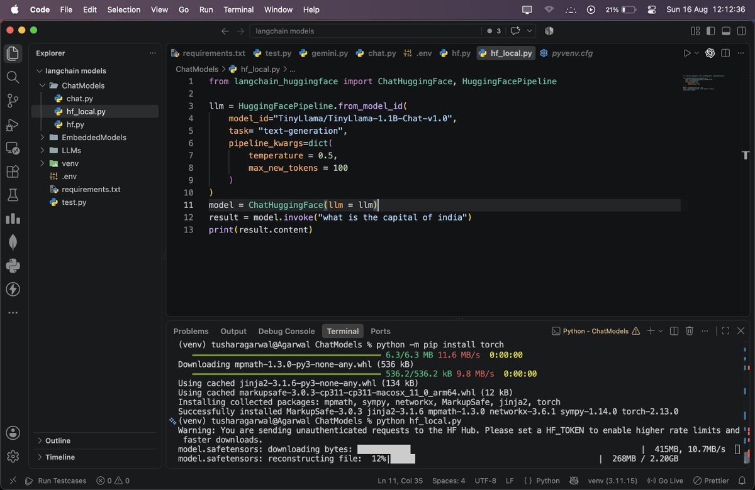Run the Python file with play icon
Image resolution: width=755 pixels, height=490 pixels.
pyautogui.click(x=687, y=53)
